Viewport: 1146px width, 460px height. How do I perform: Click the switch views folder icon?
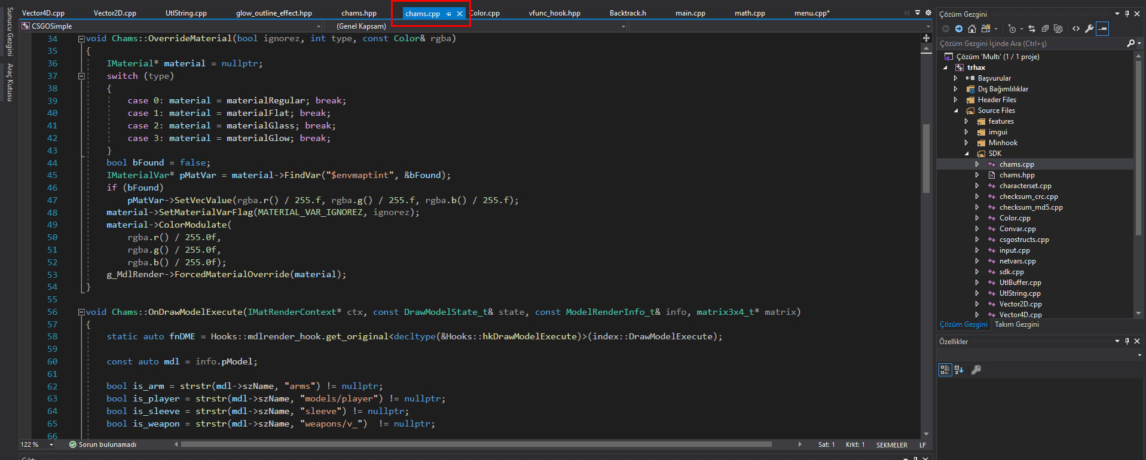coord(986,29)
